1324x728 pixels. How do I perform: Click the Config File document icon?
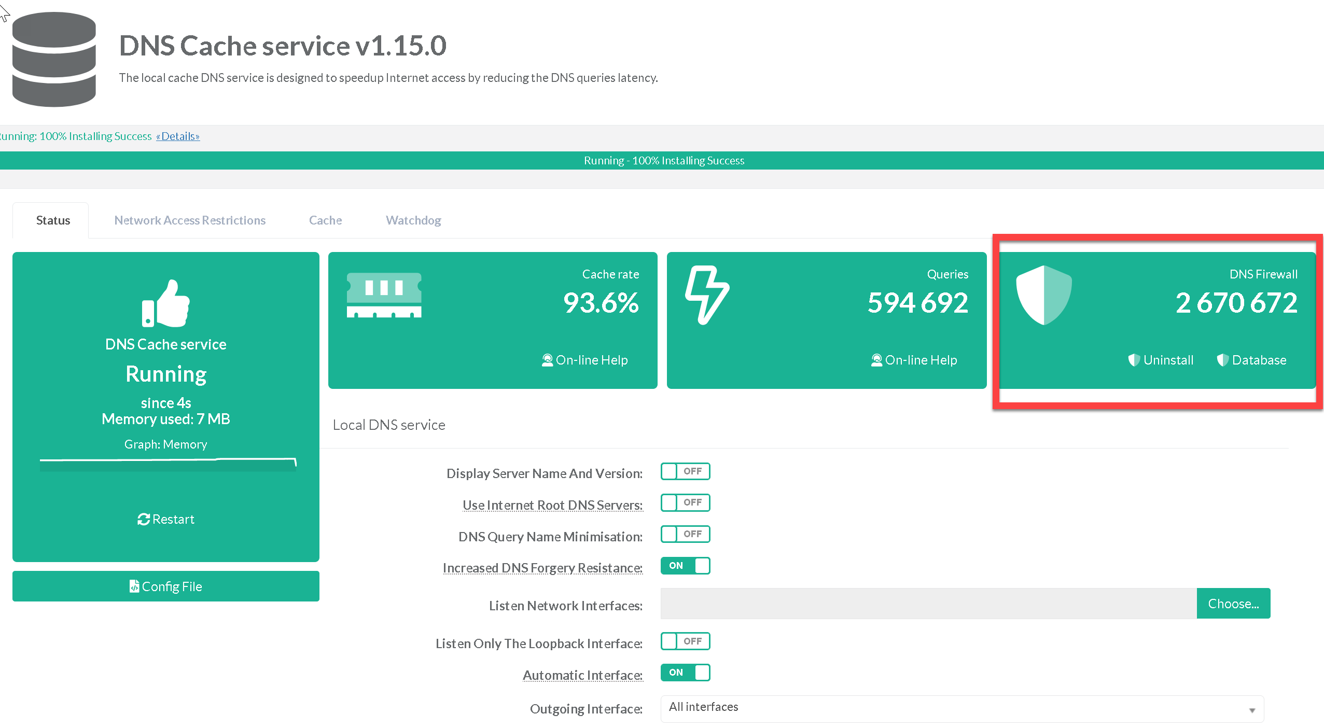tap(134, 586)
